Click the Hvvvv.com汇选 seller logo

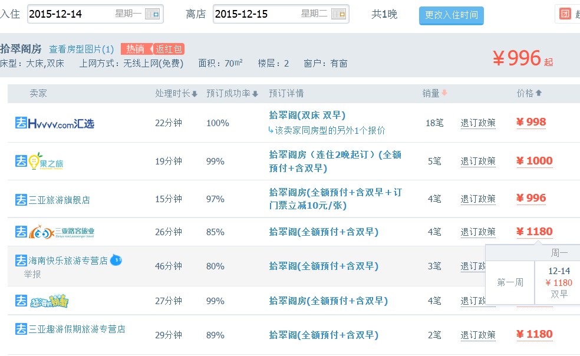coord(55,123)
